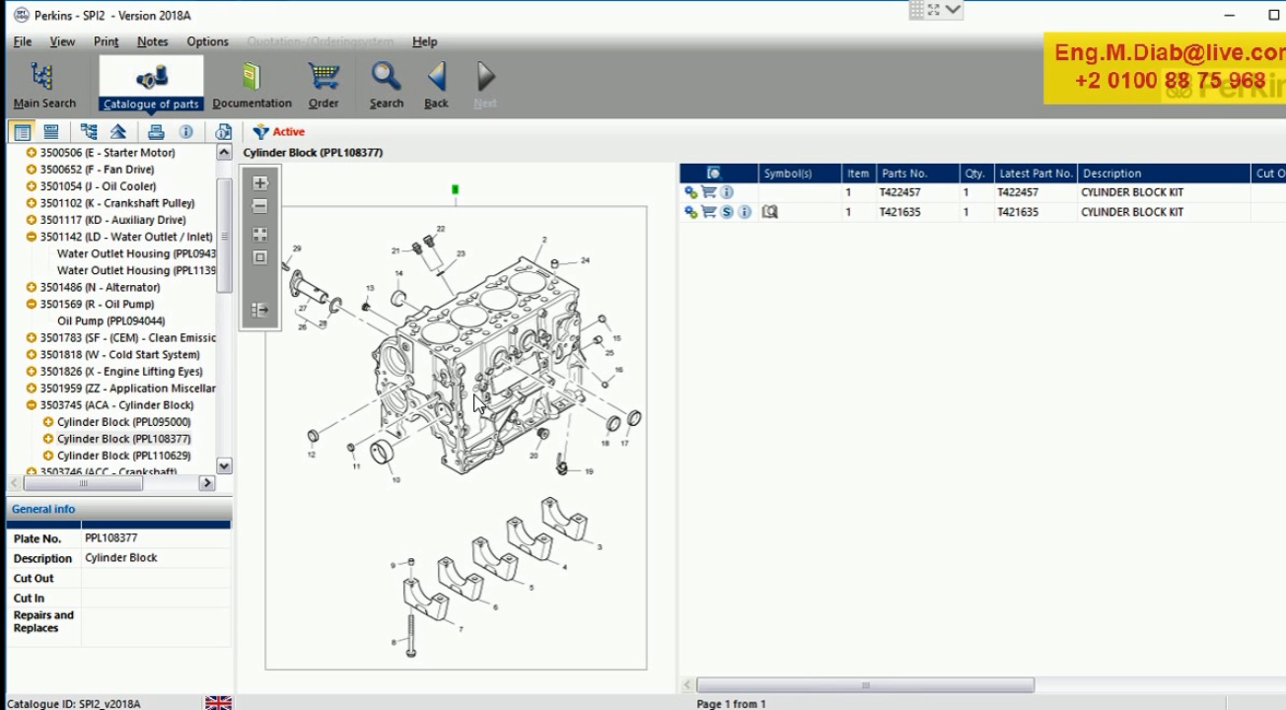Click the link icon for part T421635
The image size is (1286, 710).
(690, 212)
